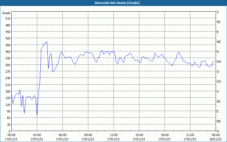The width and height of the screenshot is (227, 142).
Task: Select the 90 y-axis value
Action: pyautogui.click(x=9, y=111)
